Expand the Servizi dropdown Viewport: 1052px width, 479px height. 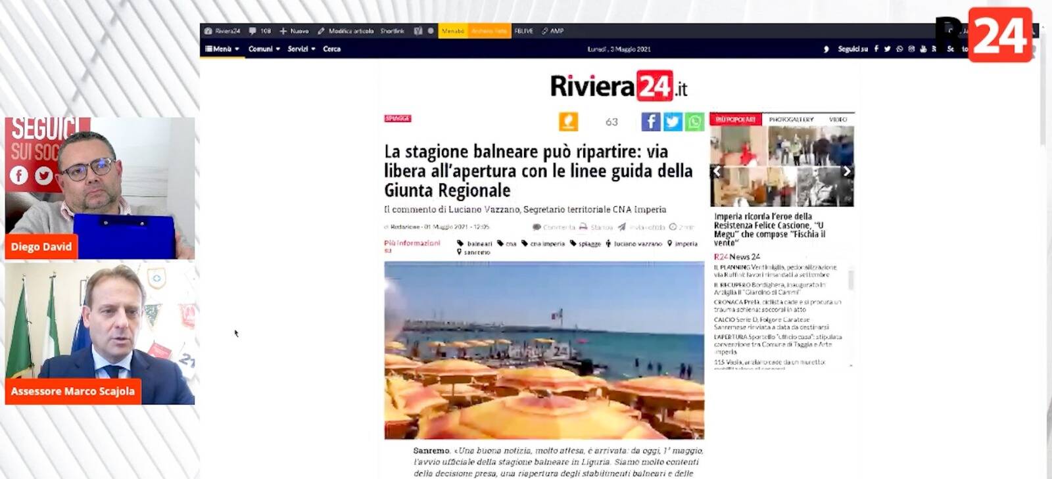[302, 49]
